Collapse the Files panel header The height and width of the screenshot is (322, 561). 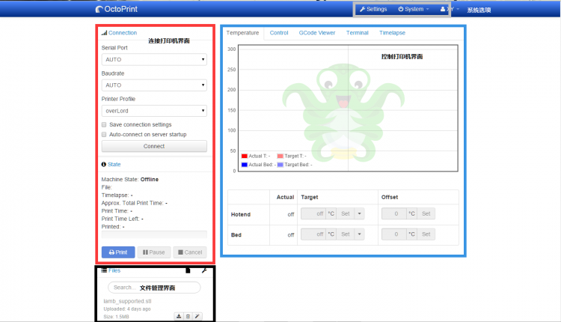(x=114, y=270)
